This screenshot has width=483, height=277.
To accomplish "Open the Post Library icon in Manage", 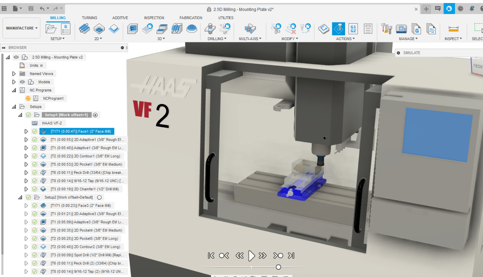I will [x=416, y=29].
